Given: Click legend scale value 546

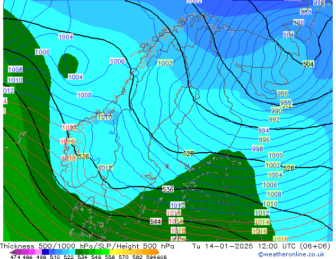Looking at the screenshot, I should [96, 257].
